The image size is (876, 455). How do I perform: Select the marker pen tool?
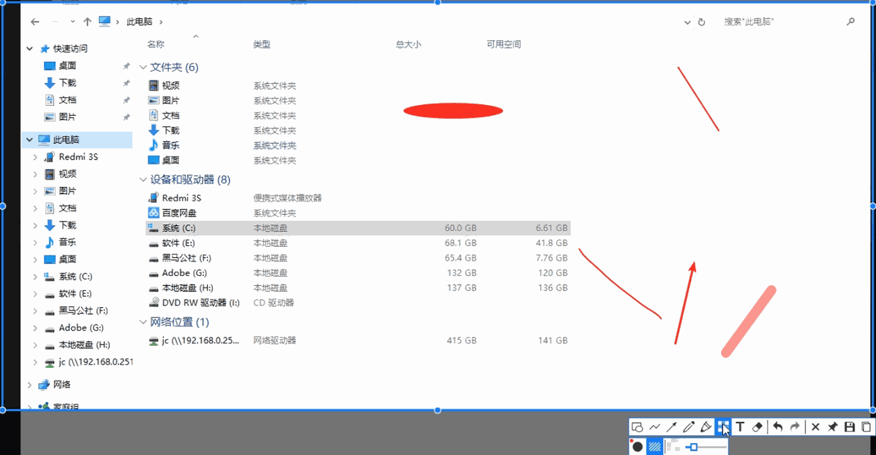click(706, 427)
